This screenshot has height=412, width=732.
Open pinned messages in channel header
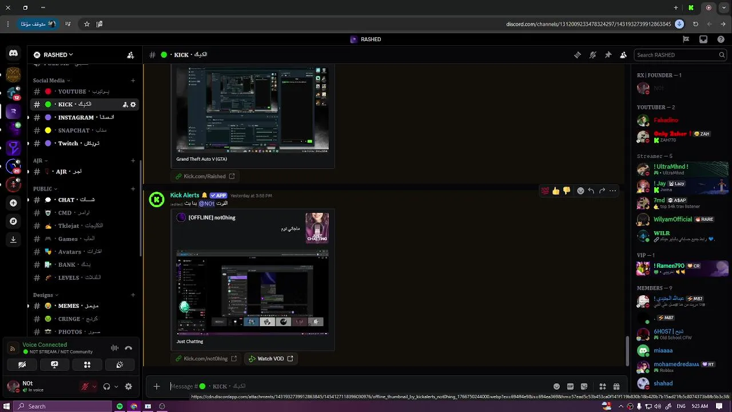tap(608, 55)
